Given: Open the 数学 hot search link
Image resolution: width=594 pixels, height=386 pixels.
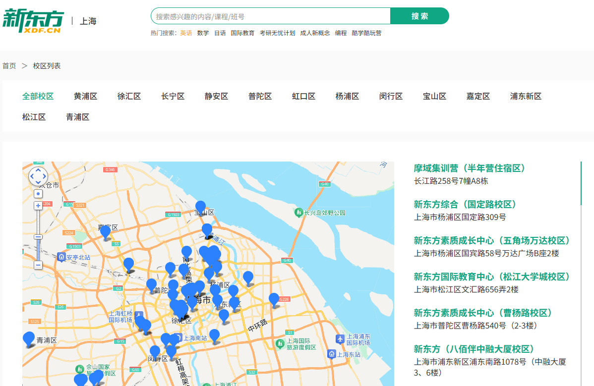Looking at the screenshot, I should point(203,33).
